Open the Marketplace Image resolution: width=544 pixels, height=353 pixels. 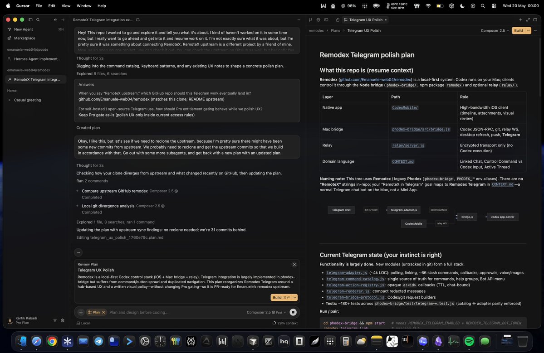click(36, 38)
